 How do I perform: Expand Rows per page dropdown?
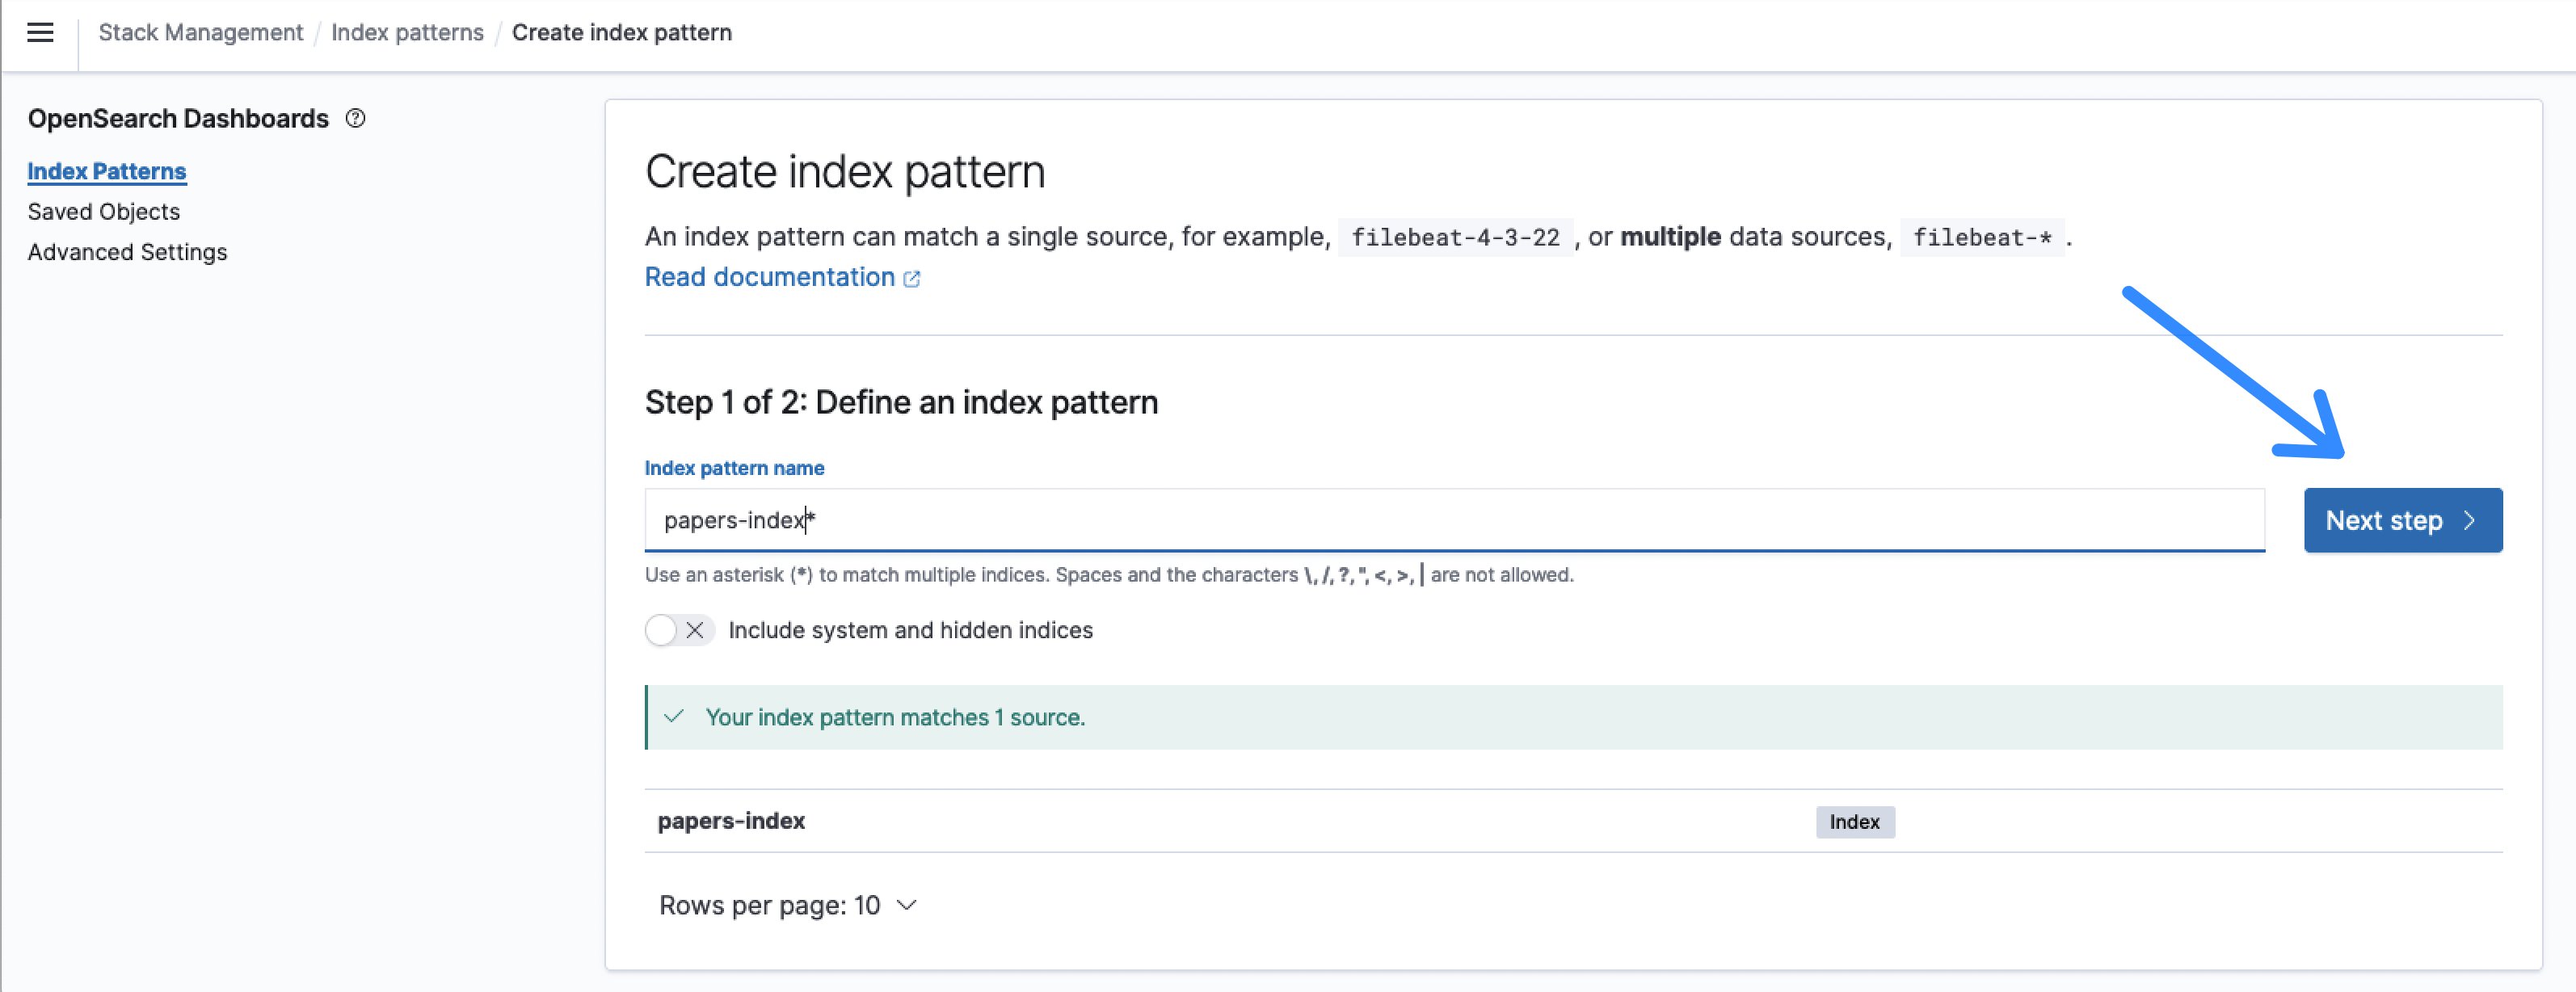tap(789, 903)
